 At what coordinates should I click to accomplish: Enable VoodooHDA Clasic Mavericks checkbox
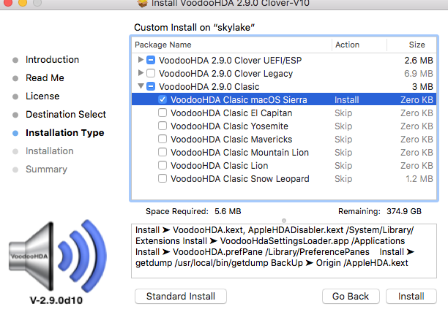[x=163, y=140]
